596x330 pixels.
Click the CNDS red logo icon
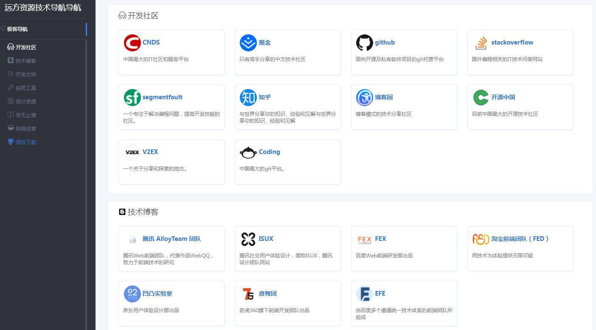(x=132, y=43)
